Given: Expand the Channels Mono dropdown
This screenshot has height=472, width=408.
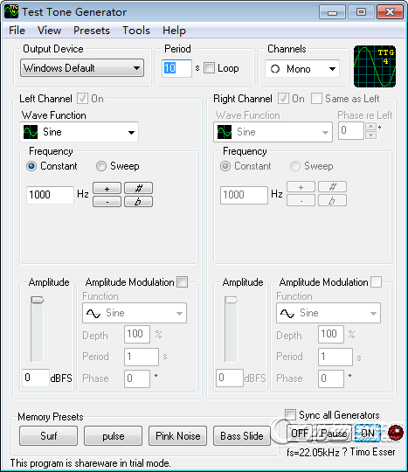Looking at the screenshot, I should (x=302, y=69).
